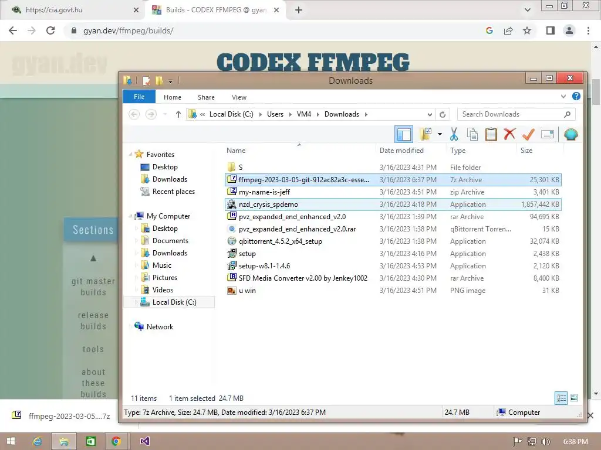Click the red X Delete toolbar icon
This screenshot has width=601, height=450.
[509, 134]
